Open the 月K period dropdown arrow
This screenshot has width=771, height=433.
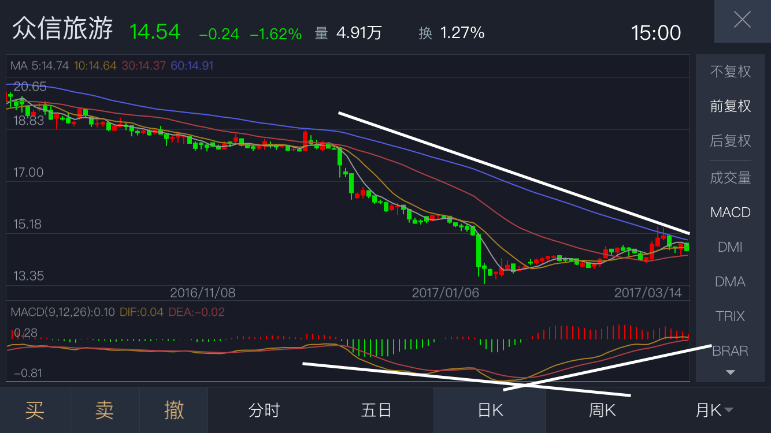tap(729, 410)
